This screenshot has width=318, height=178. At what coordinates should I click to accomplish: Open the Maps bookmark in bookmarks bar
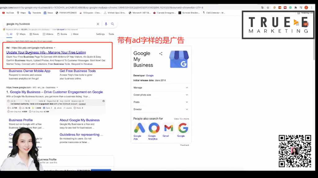coord(21,13)
